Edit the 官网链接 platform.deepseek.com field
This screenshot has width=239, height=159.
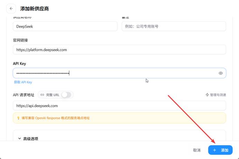click(x=119, y=50)
